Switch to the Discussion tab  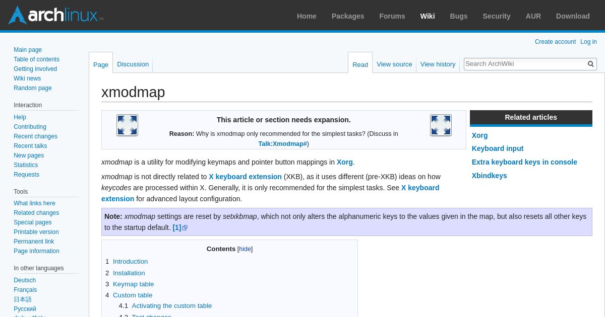point(133,64)
